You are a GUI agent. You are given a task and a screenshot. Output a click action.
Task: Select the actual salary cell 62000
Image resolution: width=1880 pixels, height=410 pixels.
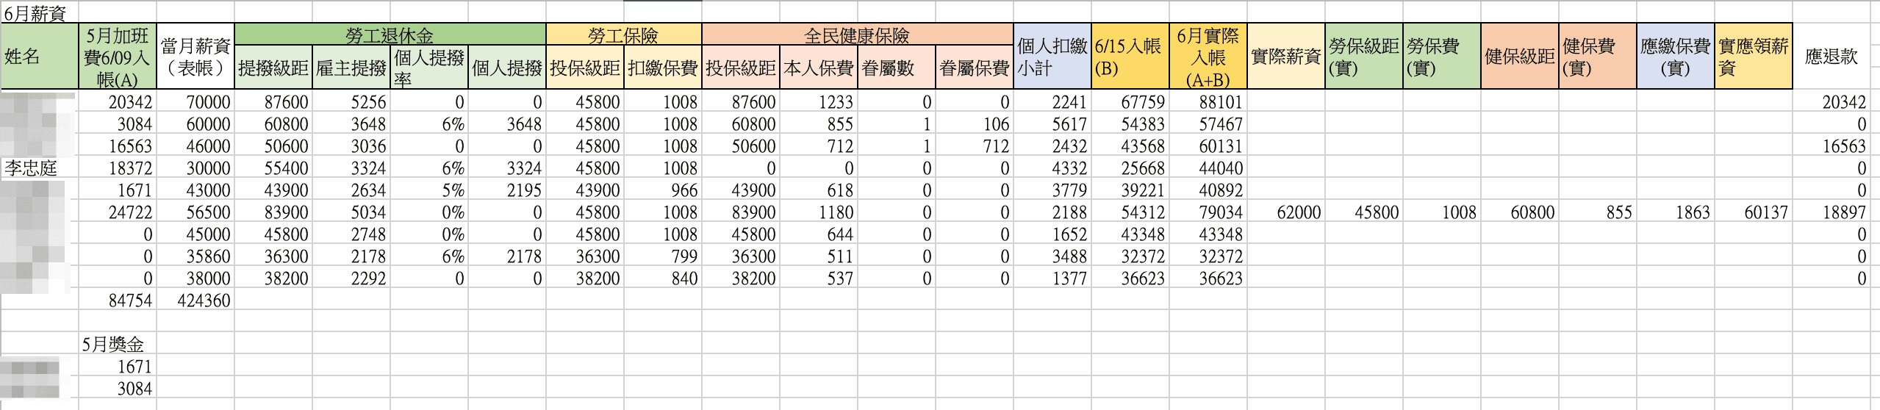[x=1286, y=212]
